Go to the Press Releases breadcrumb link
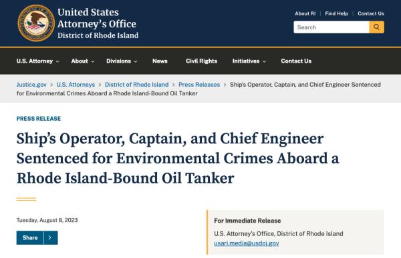Image resolution: width=401 pixels, height=258 pixels. click(x=199, y=85)
